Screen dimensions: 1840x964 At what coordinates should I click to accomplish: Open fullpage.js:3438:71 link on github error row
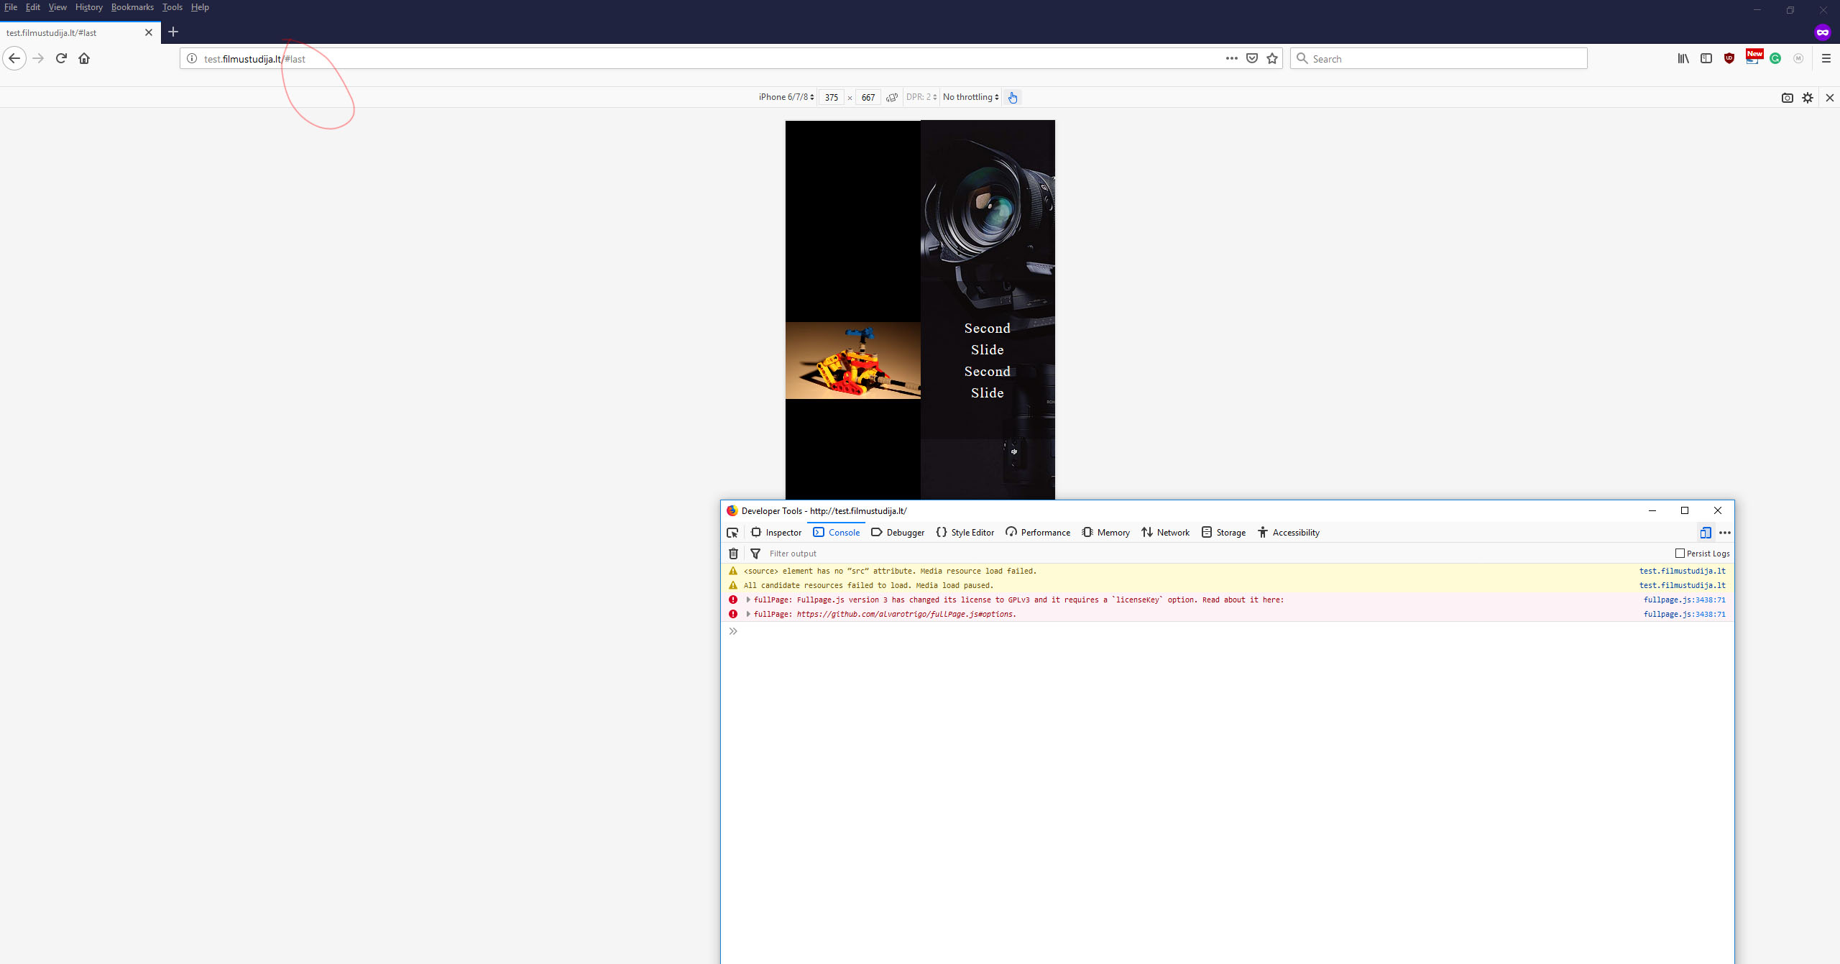(1684, 614)
